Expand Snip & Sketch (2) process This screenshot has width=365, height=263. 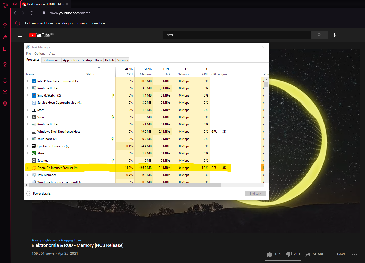(x=28, y=95)
